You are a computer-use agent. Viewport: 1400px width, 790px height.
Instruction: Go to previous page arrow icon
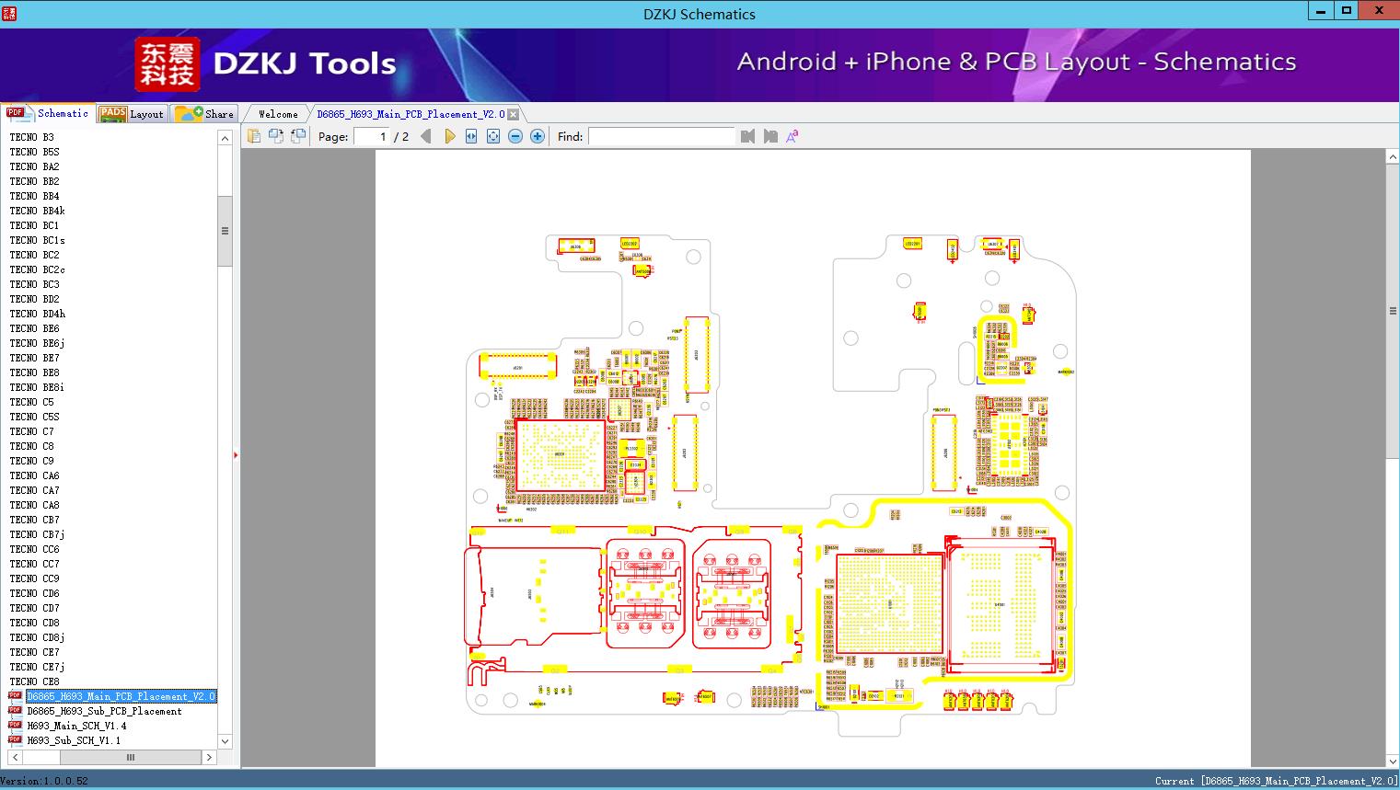coord(424,135)
